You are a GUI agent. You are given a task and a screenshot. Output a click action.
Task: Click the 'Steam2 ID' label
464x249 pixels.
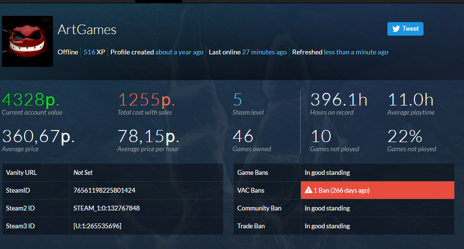tap(20, 208)
